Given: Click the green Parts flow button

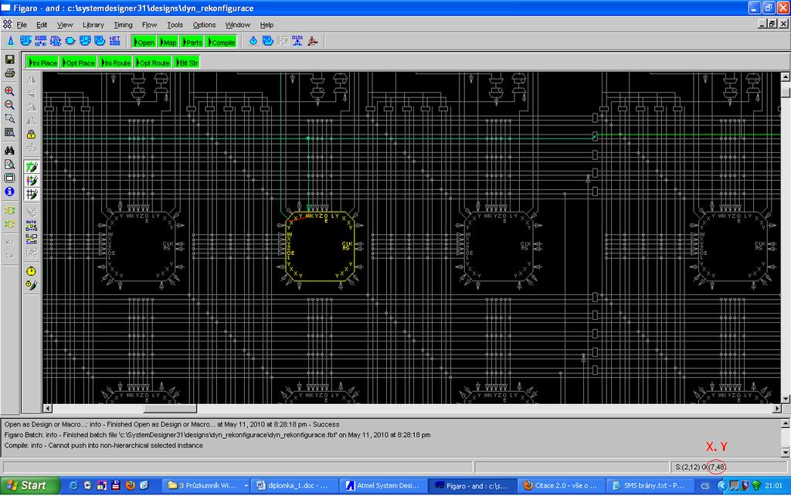Looking at the screenshot, I should click(192, 42).
